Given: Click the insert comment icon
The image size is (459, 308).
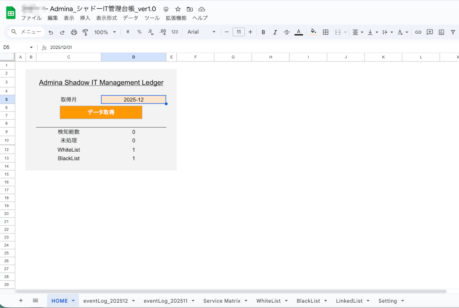Looking at the screenshot, I should pos(430,32).
